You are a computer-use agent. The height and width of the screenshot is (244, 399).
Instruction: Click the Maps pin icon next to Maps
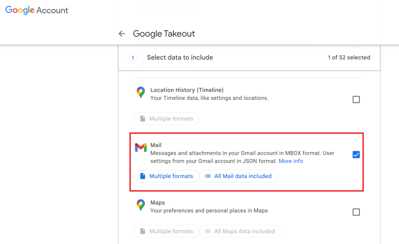point(140,205)
